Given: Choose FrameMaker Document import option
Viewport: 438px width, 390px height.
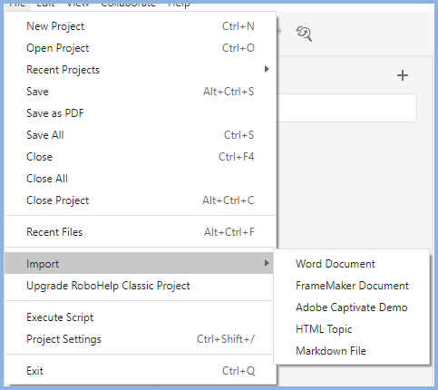Looking at the screenshot, I should point(352,286).
